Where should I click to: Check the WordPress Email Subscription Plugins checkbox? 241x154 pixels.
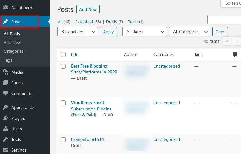[x=63, y=103]
